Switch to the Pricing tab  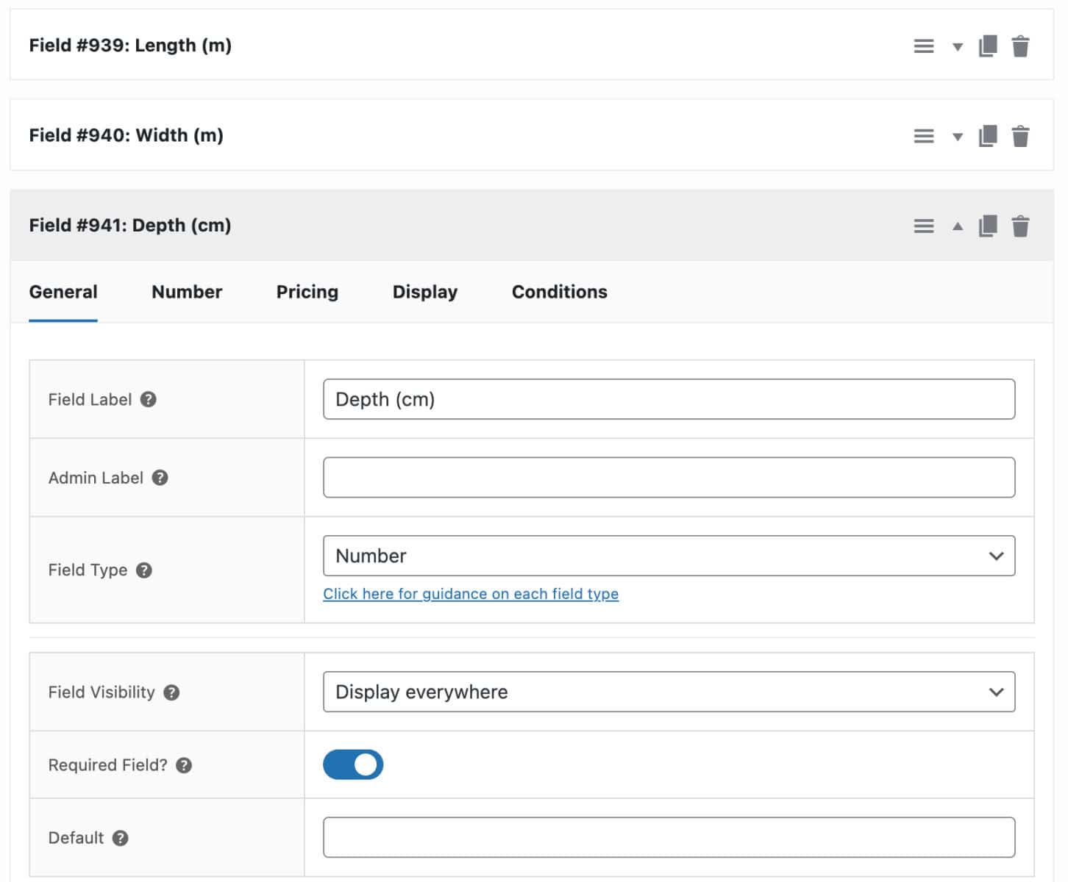[x=307, y=292]
